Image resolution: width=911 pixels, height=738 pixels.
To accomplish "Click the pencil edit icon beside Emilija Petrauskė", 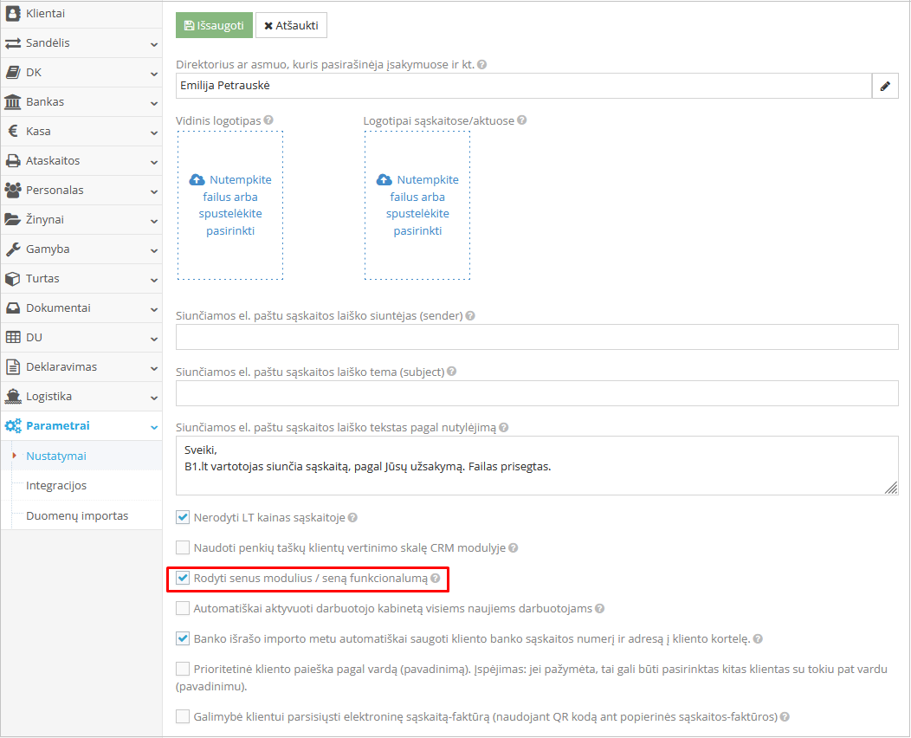I will pyautogui.click(x=885, y=86).
